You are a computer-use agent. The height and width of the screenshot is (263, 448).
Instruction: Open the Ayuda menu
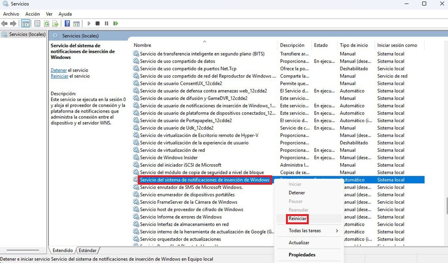click(65, 14)
